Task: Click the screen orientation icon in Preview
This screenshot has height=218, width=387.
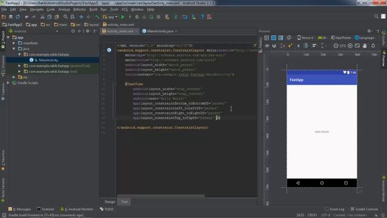Action: click(288, 38)
